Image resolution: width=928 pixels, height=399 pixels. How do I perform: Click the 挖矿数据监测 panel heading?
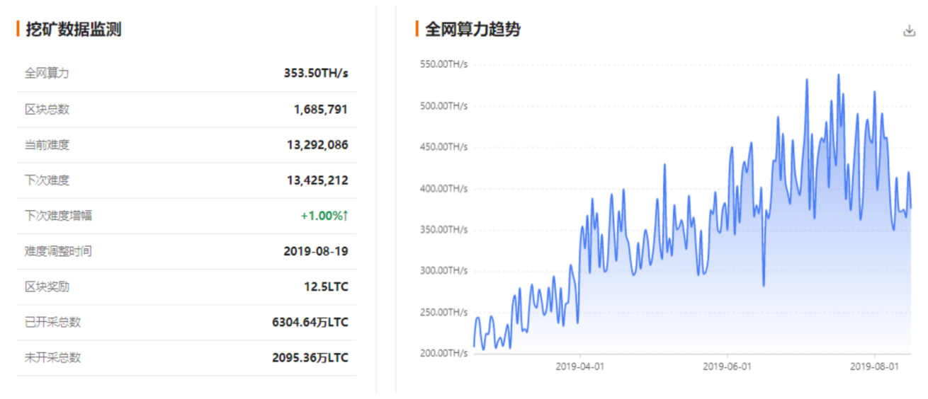click(74, 29)
